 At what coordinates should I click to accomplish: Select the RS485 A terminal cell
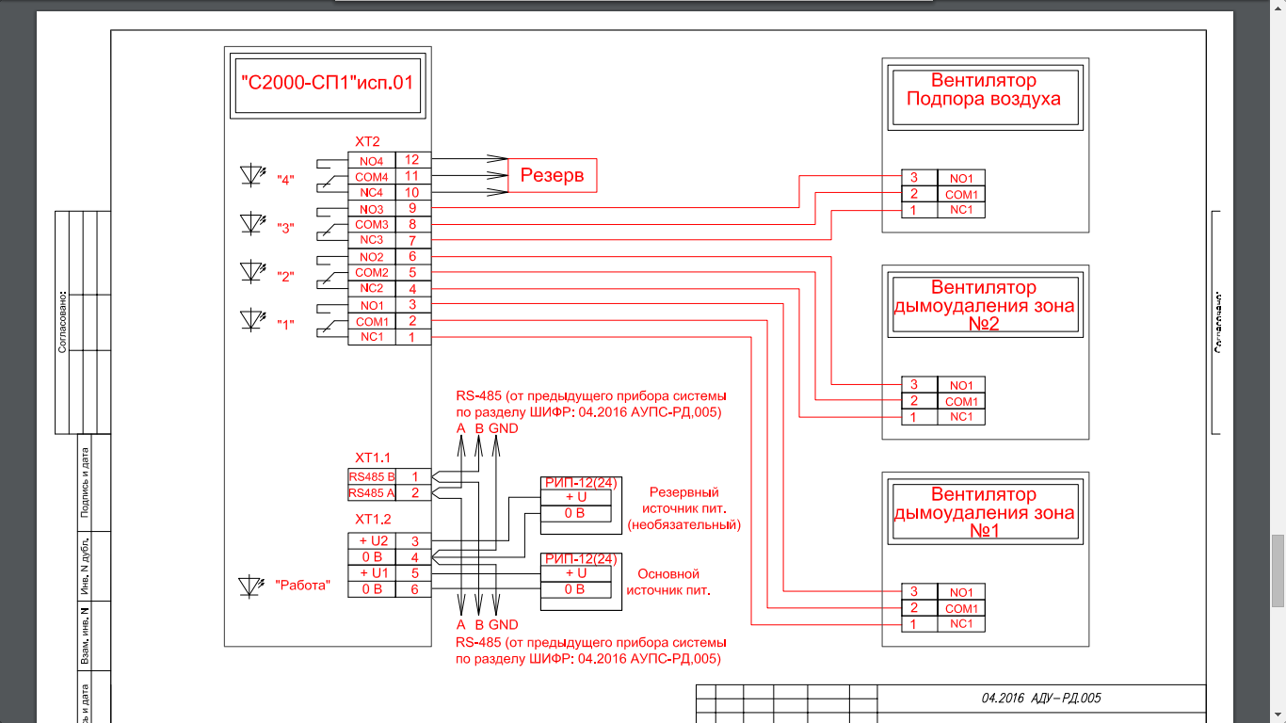coord(372,492)
